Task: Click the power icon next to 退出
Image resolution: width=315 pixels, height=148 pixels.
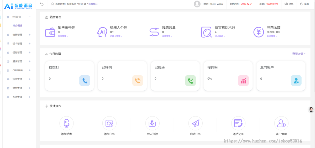Action: 302,4
